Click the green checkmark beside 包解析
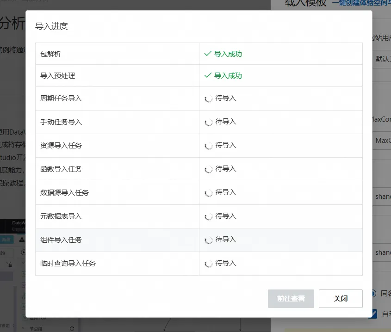 208,54
